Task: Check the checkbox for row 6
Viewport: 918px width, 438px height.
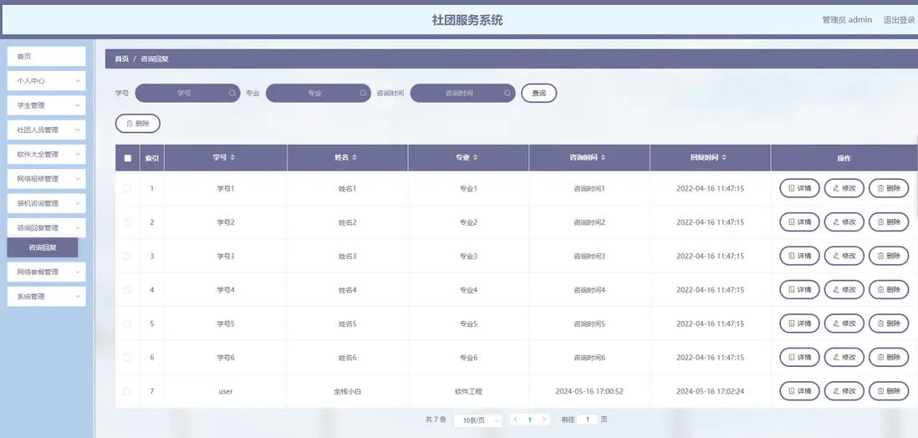Action: [x=127, y=357]
